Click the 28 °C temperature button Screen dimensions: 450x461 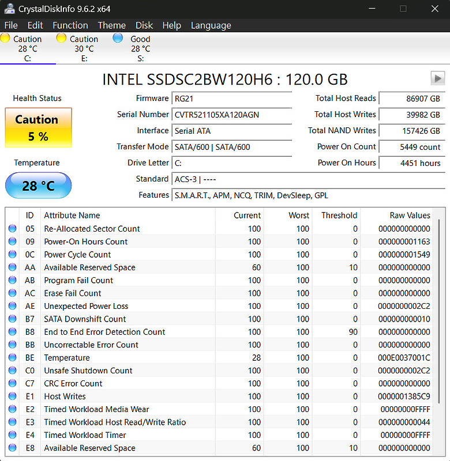click(x=38, y=186)
